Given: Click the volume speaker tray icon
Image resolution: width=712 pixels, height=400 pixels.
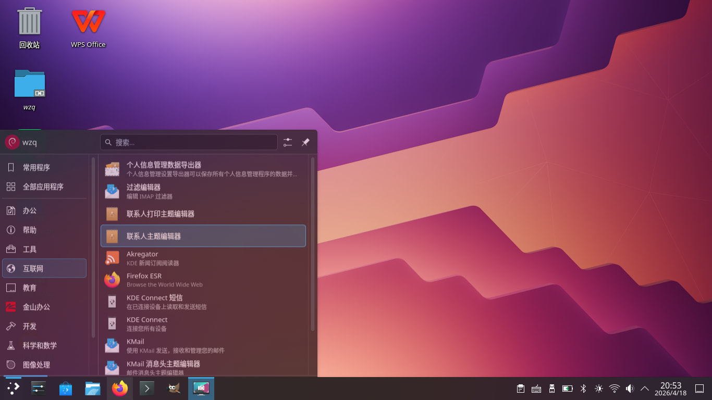Looking at the screenshot, I should click(630, 389).
